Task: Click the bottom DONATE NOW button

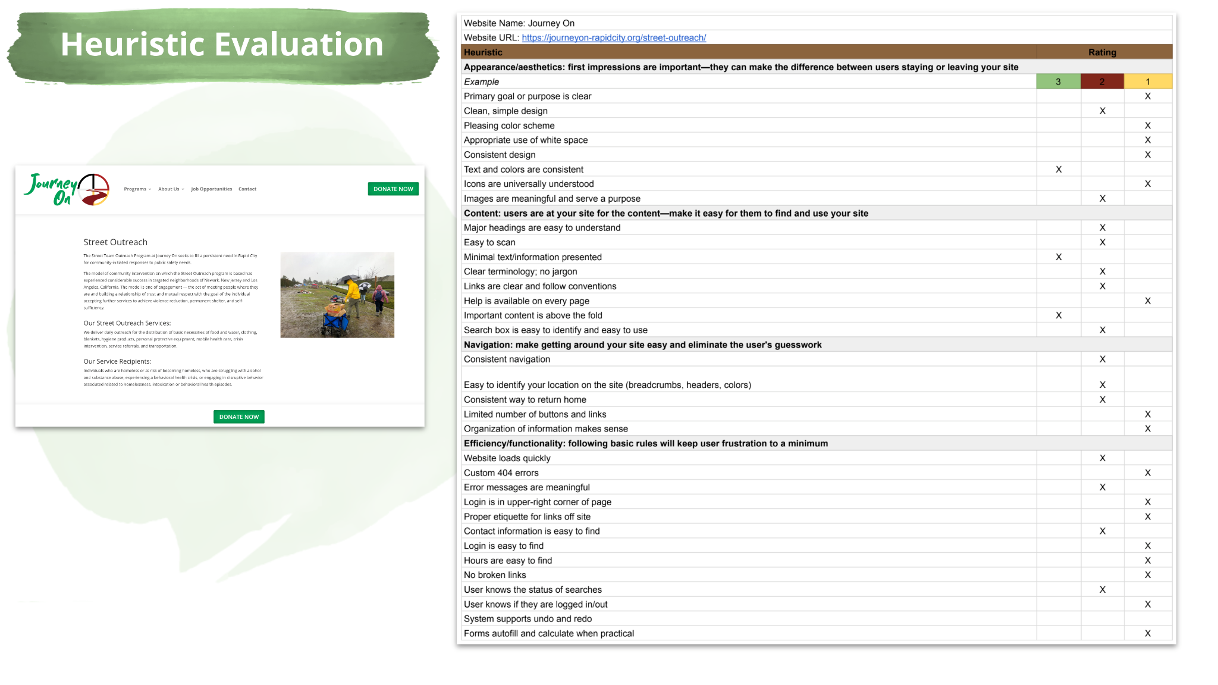Action: pos(238,417)
